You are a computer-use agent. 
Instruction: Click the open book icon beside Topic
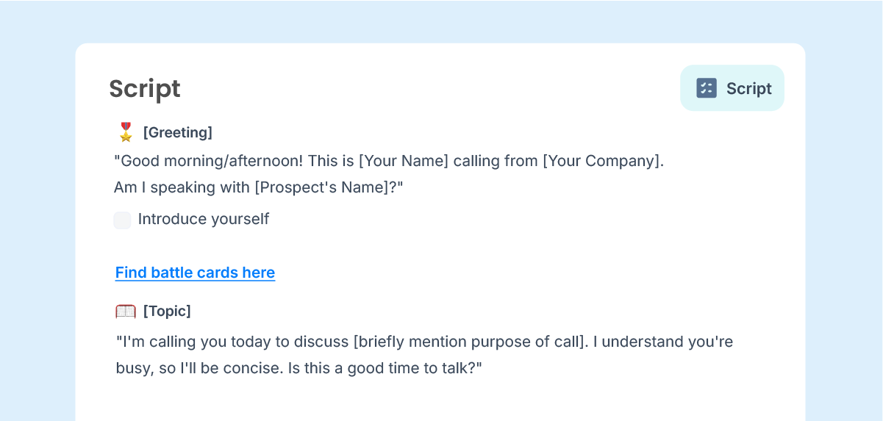click(126, 311)
